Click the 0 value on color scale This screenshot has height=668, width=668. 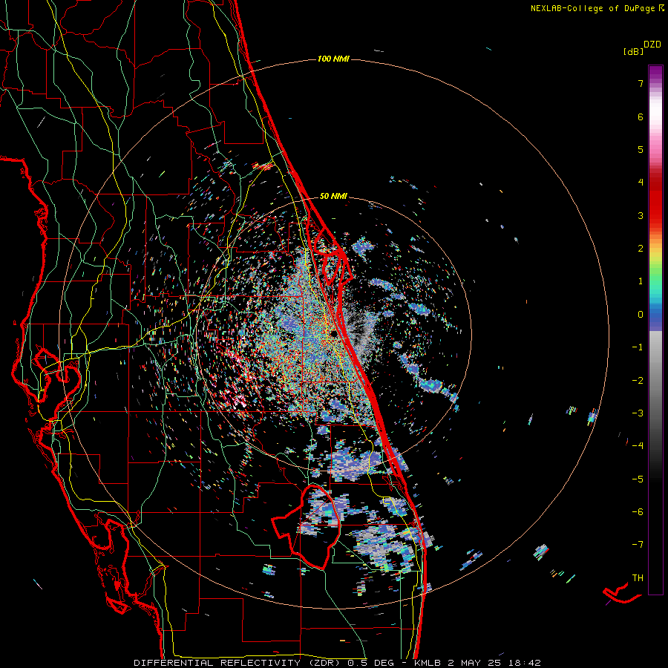641,315
